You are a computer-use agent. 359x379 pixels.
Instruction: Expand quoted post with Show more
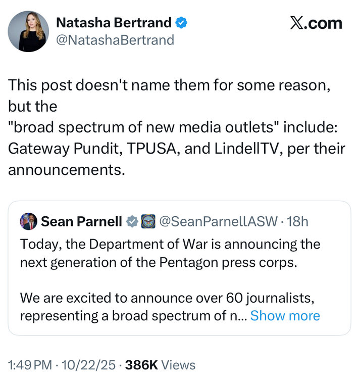tap(285, 316)
